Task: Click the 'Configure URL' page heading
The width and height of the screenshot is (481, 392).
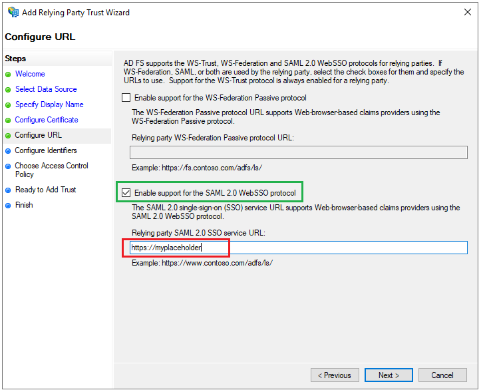Action: tap(40, 37)
